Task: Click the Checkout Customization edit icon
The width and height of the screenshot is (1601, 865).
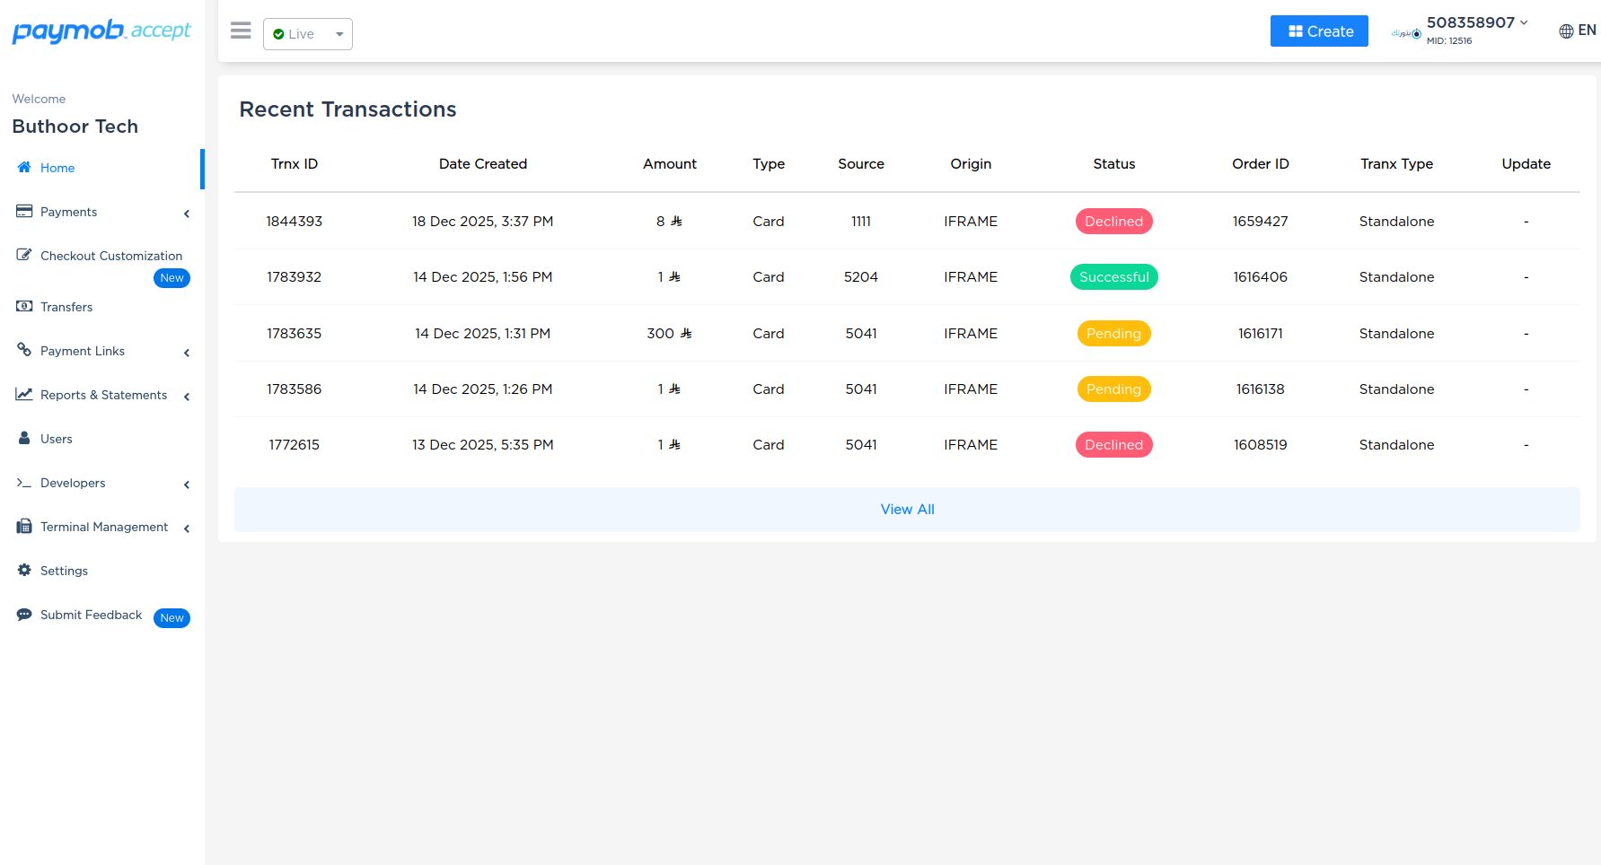Action: pos(24,255)
